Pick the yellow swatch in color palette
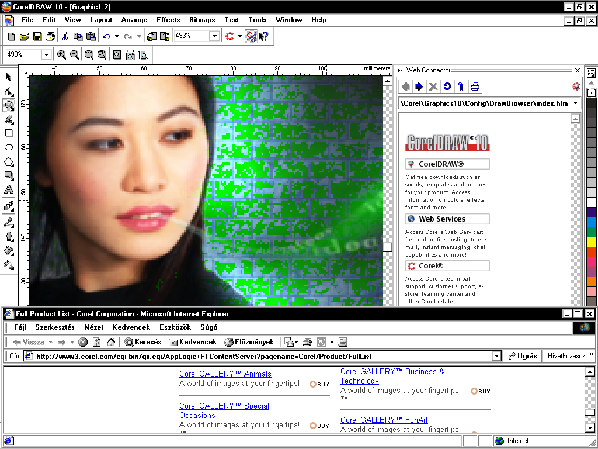 click(x=592, y=241)
